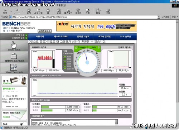
Task: Click the BENCHBEE logo
Action: point(16,24)
